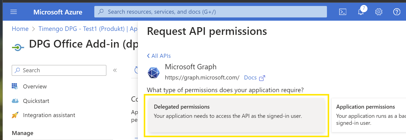This screenshot has width=406, height=140.
Task: Open Integration assistant in the sidebar
Action: point(49,115)
